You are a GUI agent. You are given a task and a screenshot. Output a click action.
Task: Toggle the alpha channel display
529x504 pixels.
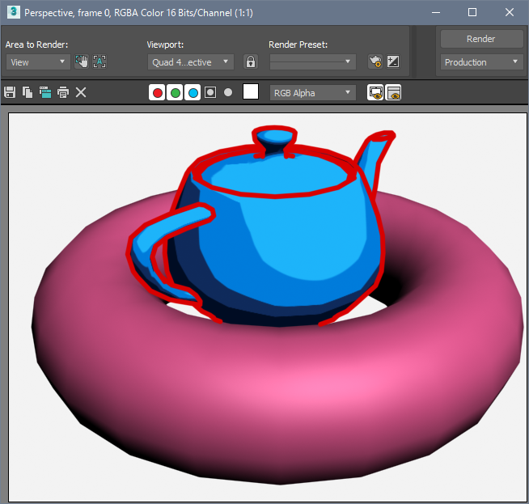[x=210, y=93]
